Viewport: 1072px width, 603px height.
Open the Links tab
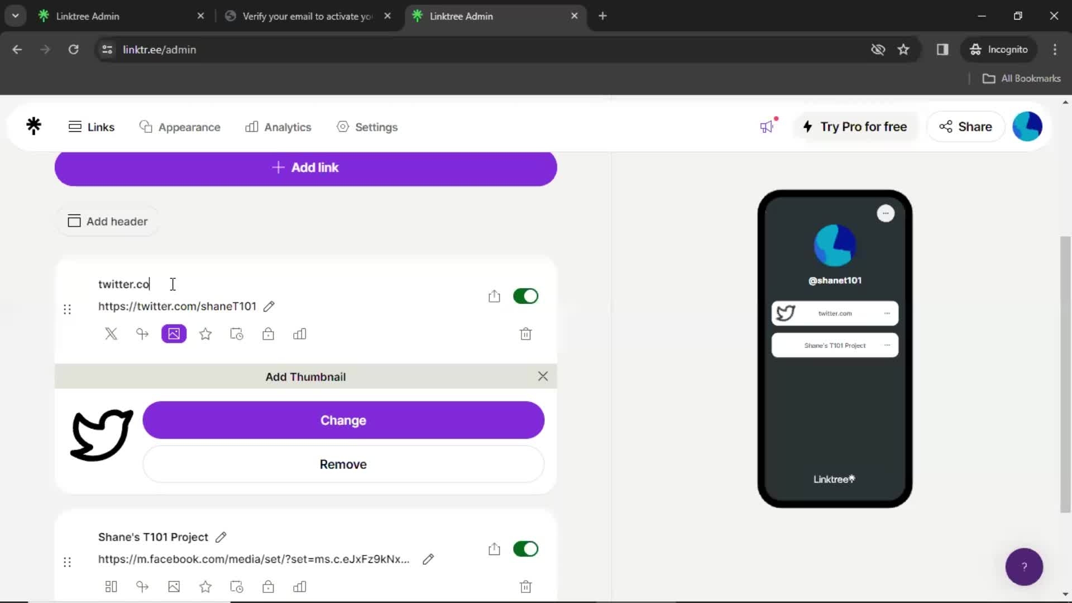92,127
